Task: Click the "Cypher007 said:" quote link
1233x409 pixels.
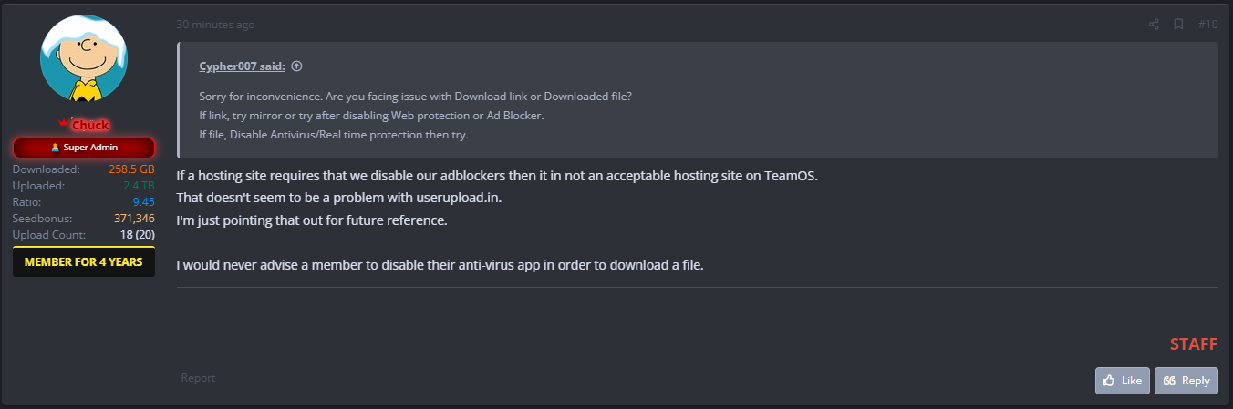Action: pyautogui.click(x=242, y=66)
